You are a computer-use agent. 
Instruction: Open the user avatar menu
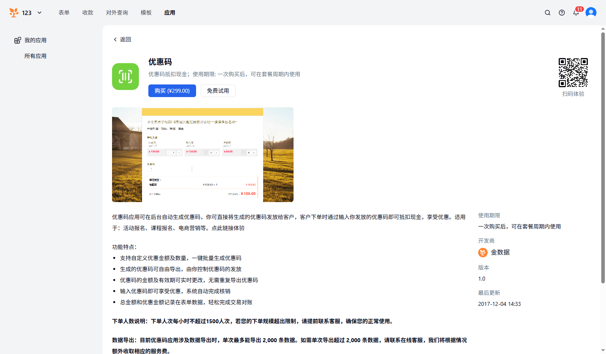pos(591,13)
